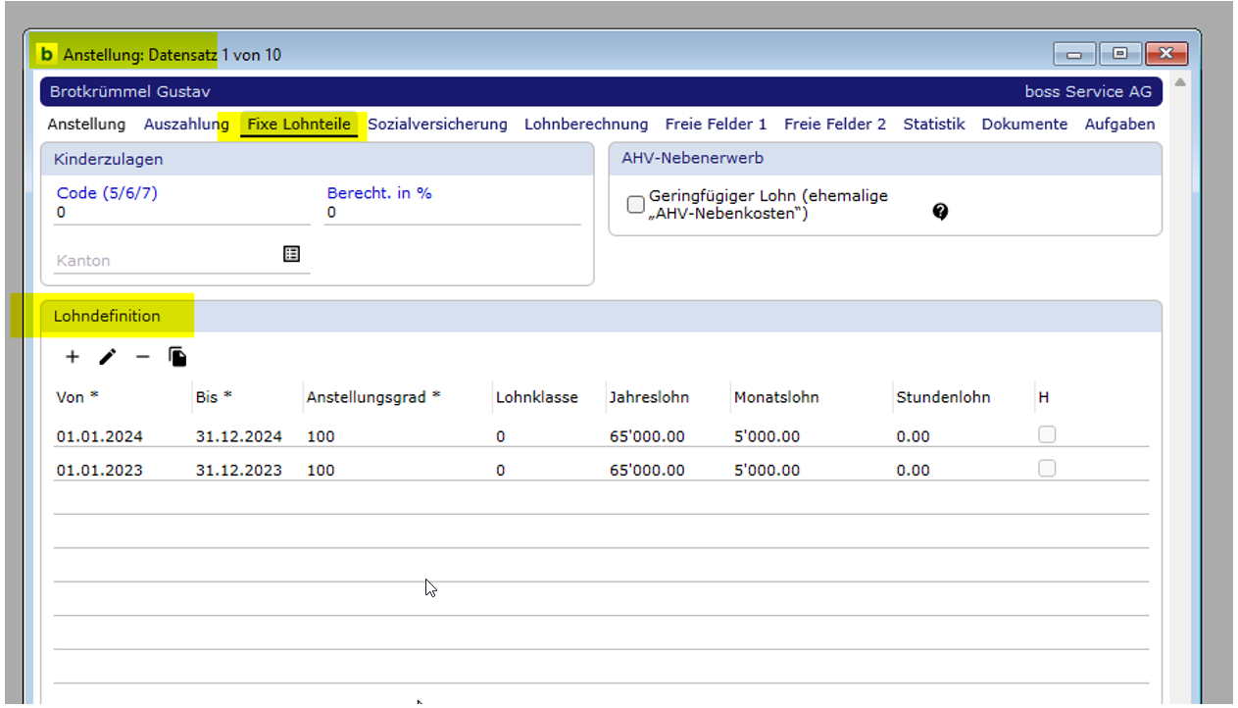Click the Jahreslohn column header

point(649,397)
